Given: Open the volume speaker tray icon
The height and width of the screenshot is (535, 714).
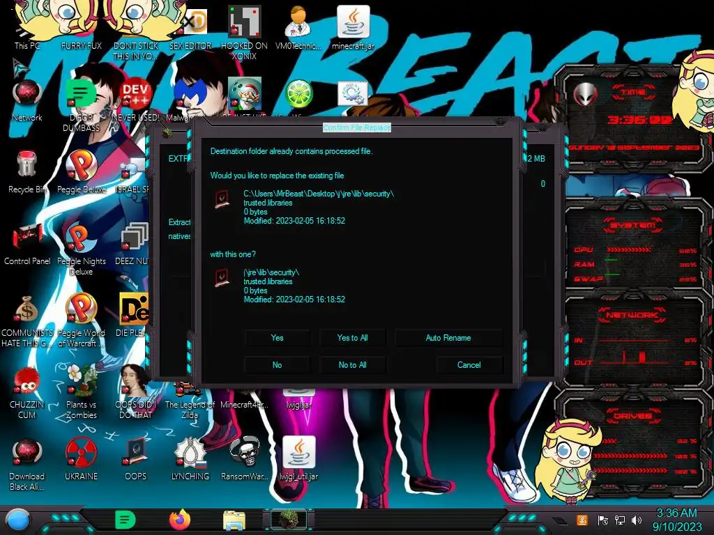Looking at the screenshot, I should (x=637, y=520).
